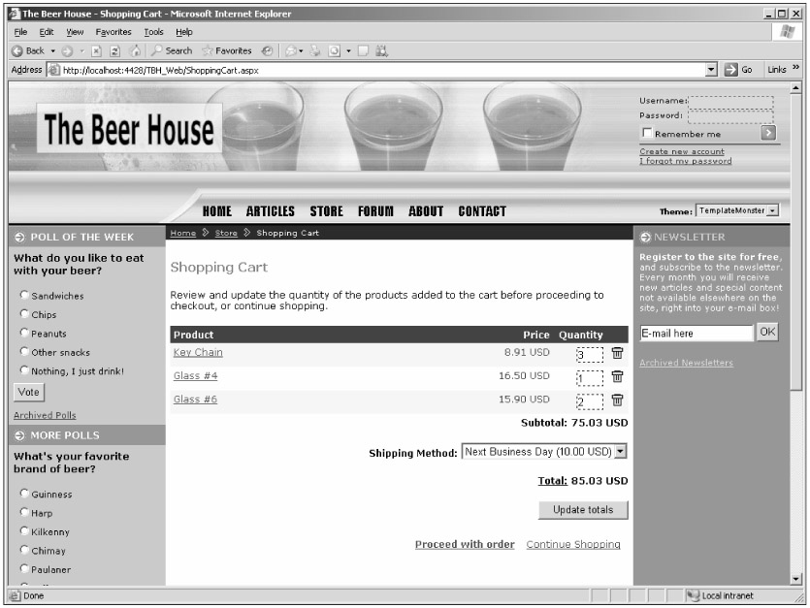Delete Key Chain from the cart

(617, 353)
